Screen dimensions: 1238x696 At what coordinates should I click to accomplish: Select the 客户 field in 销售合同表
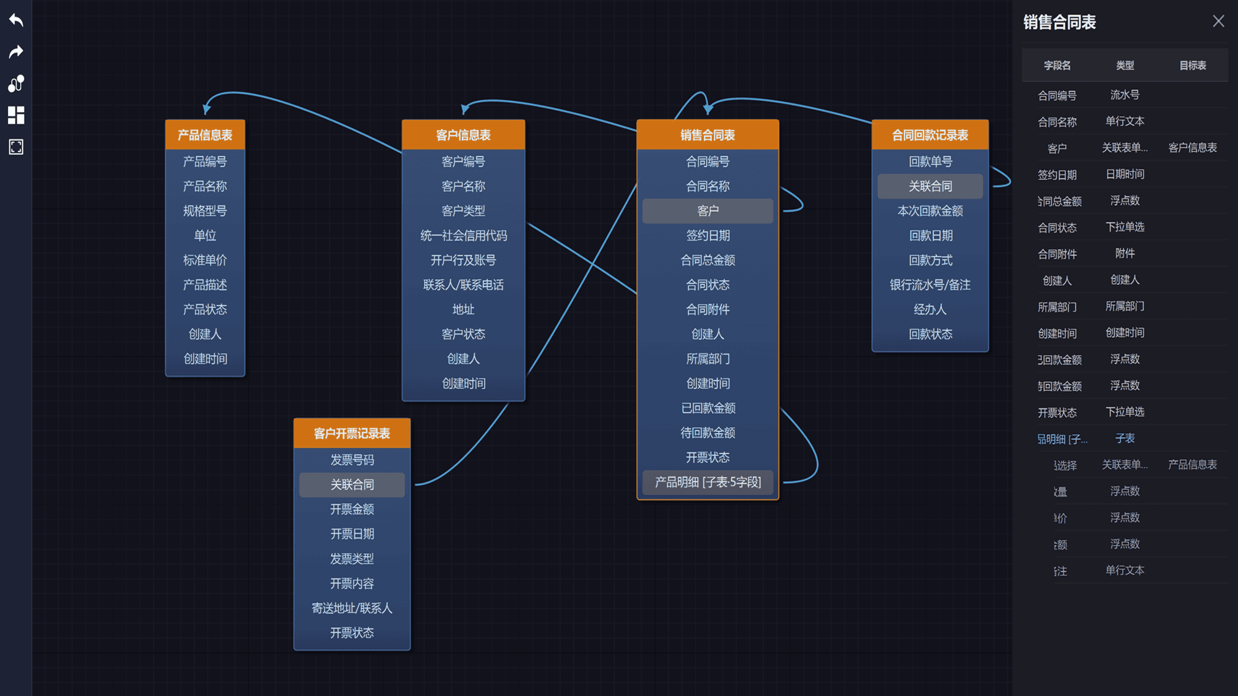pos(708,211)
